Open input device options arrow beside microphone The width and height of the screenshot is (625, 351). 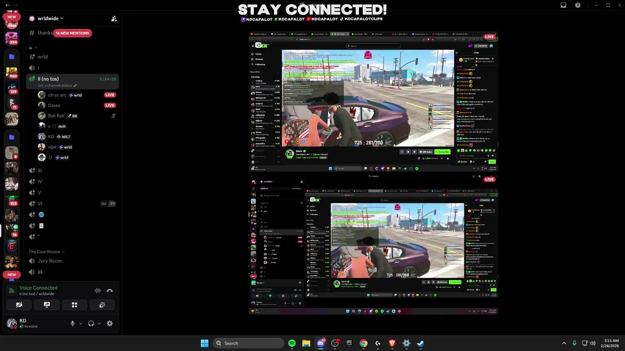click(81, 323)
